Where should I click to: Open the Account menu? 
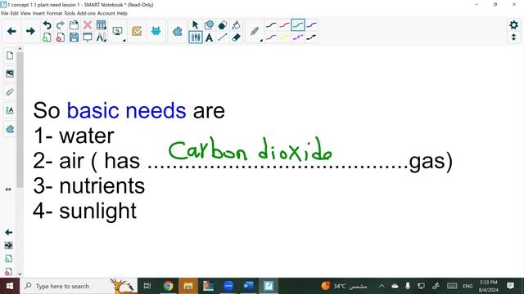point(106,13)
